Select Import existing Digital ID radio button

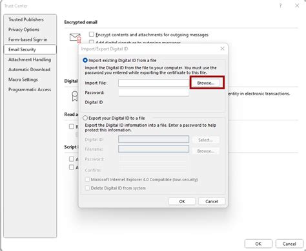pyautogui.click(x=85, y=60)
